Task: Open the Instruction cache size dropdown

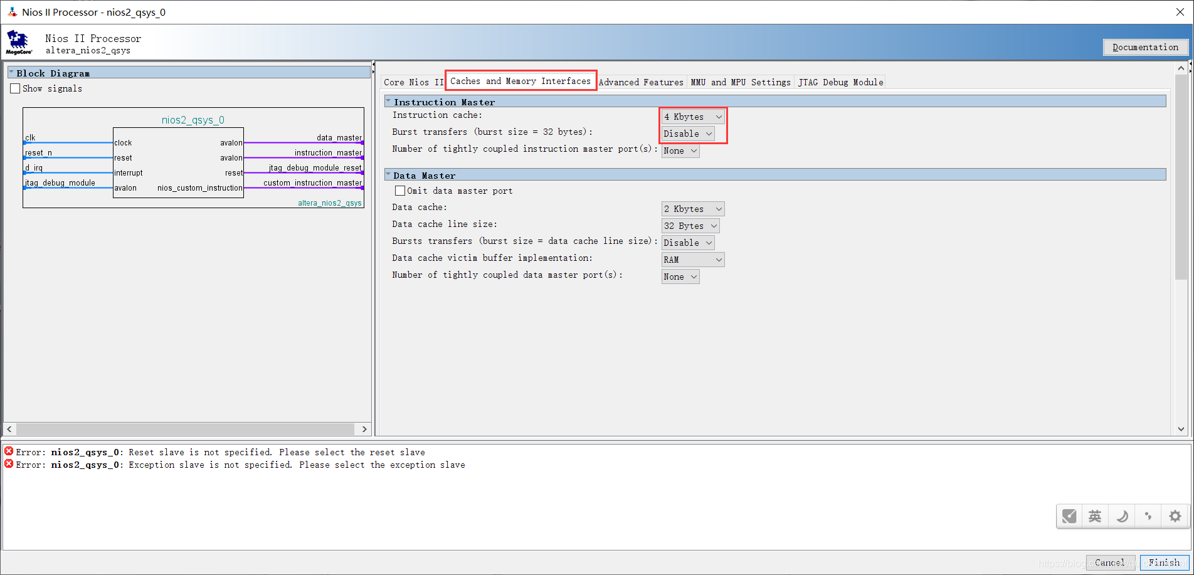Action: pyautogui.click(x=693, y=117)
